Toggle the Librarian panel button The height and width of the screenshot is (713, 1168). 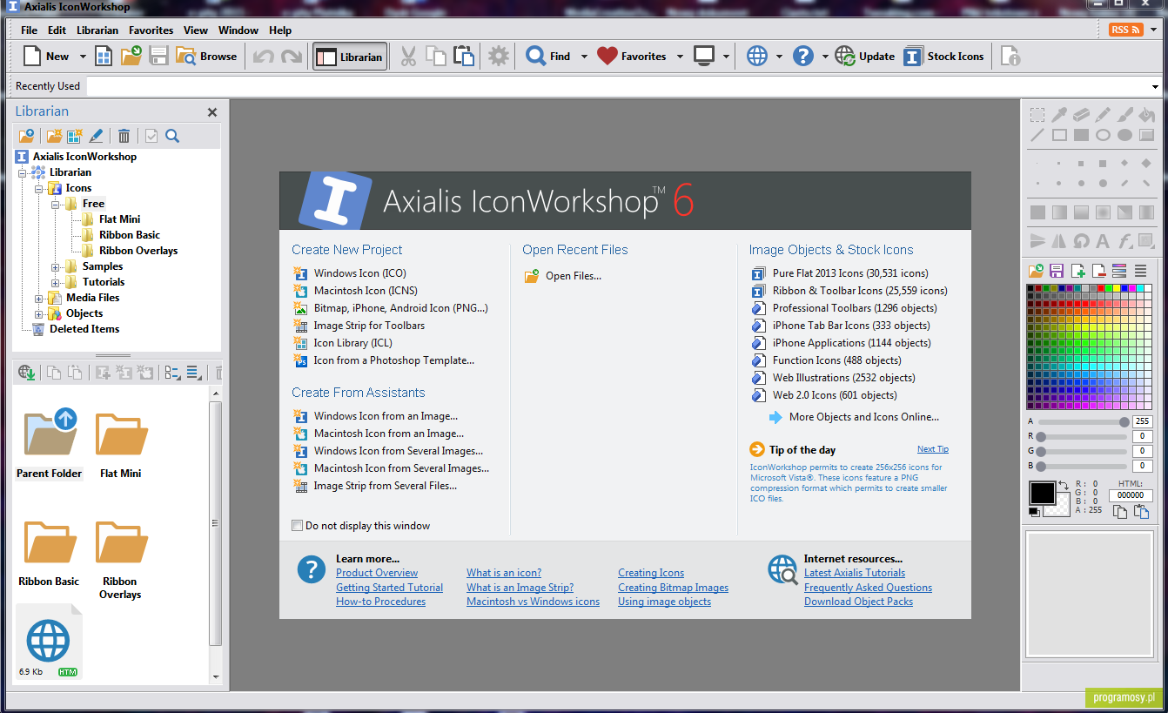[x=350, y=57]
